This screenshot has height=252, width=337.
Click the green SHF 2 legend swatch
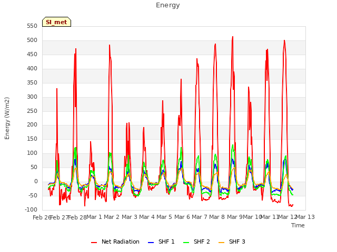click(x=186, y=243)
